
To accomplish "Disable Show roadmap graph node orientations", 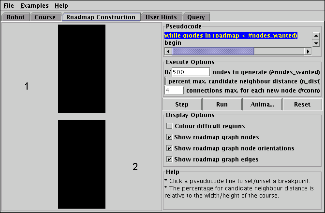I will tap(169, 148).
